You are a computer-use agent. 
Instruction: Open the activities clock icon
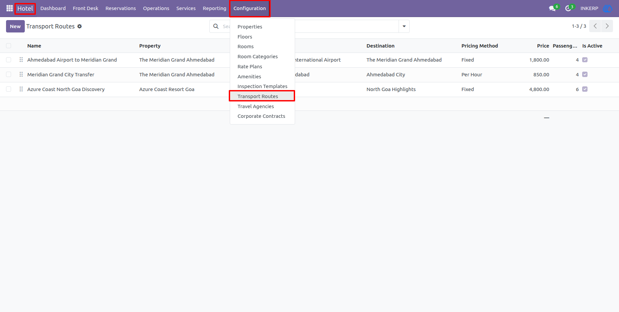tap(568, 8)
